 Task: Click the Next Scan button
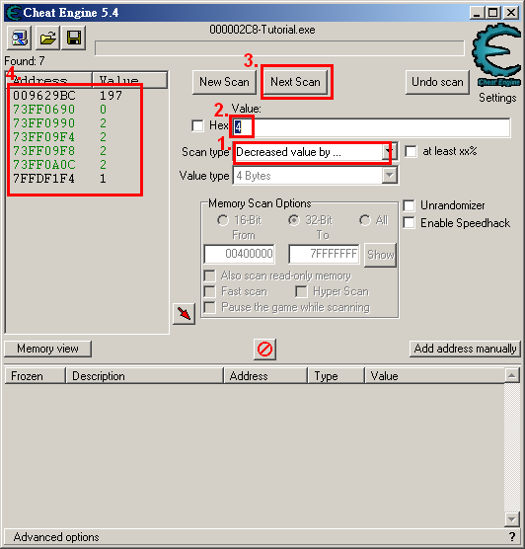pos(295,82)
